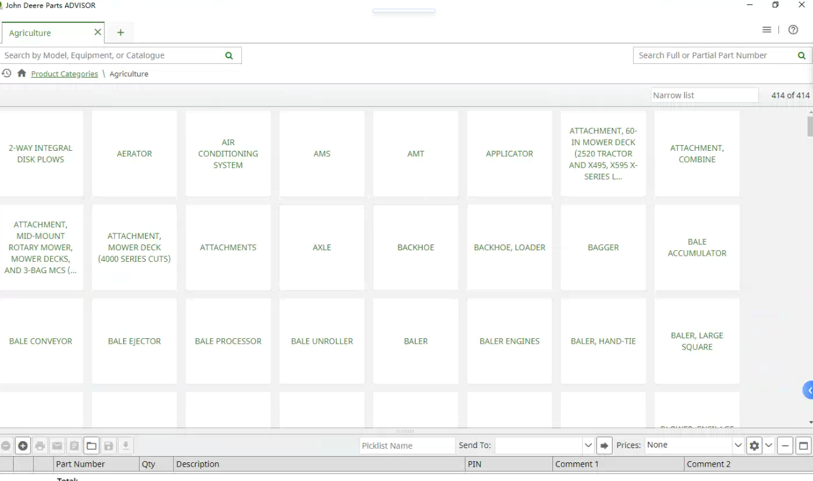813x481 pixels.
Task: Click the Picklist Name field
Action: 407,446
